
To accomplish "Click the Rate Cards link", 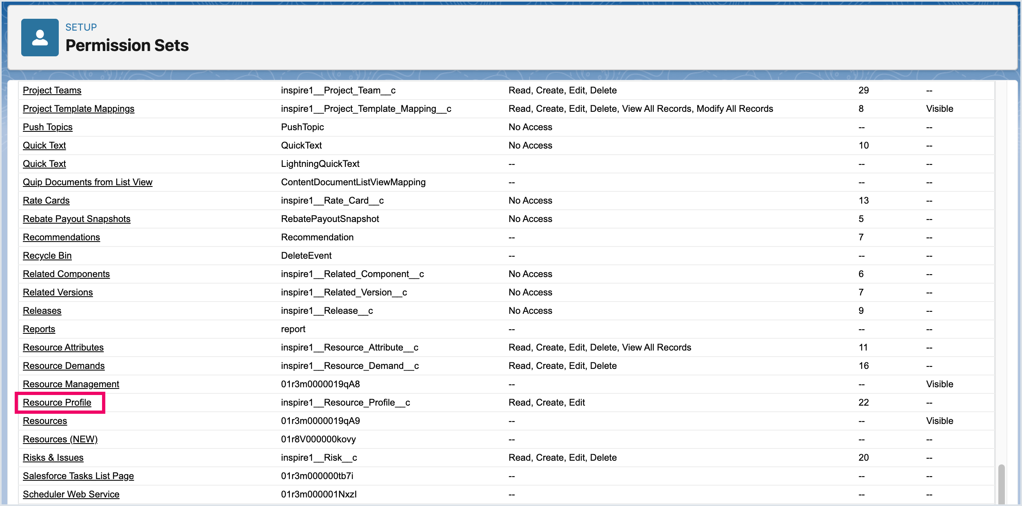I will point(46,200).
